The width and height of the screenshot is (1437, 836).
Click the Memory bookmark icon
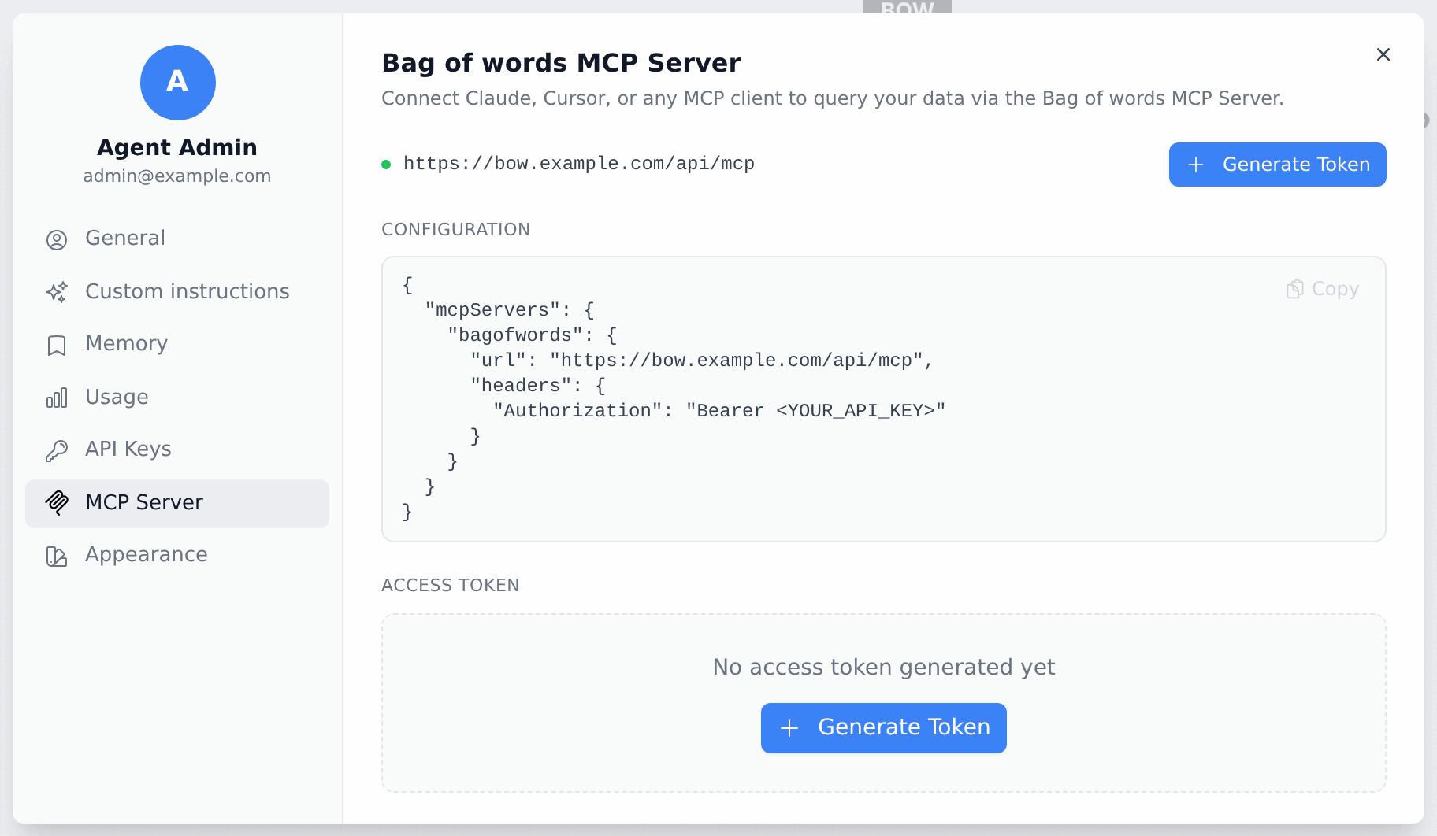coord(57,345)
